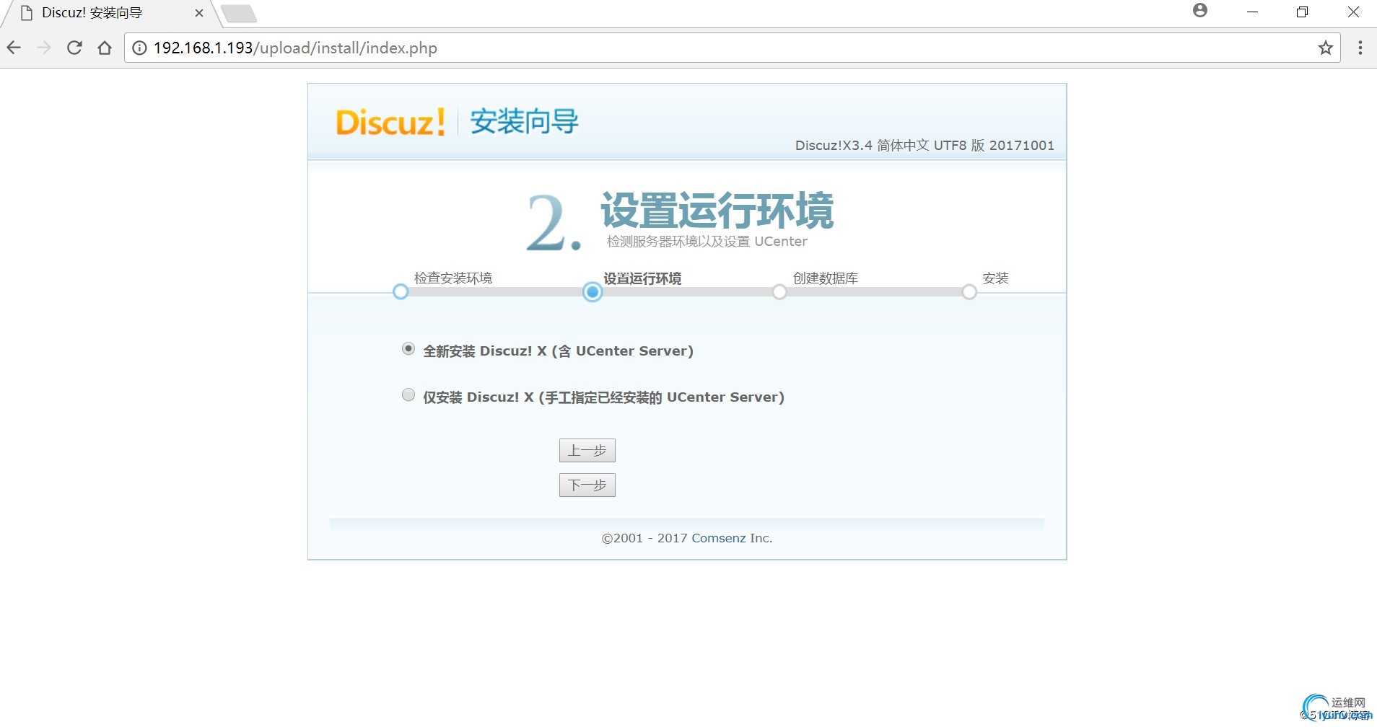
Task: Open the Chrome profile account icon
Action: click(1200, 10)
